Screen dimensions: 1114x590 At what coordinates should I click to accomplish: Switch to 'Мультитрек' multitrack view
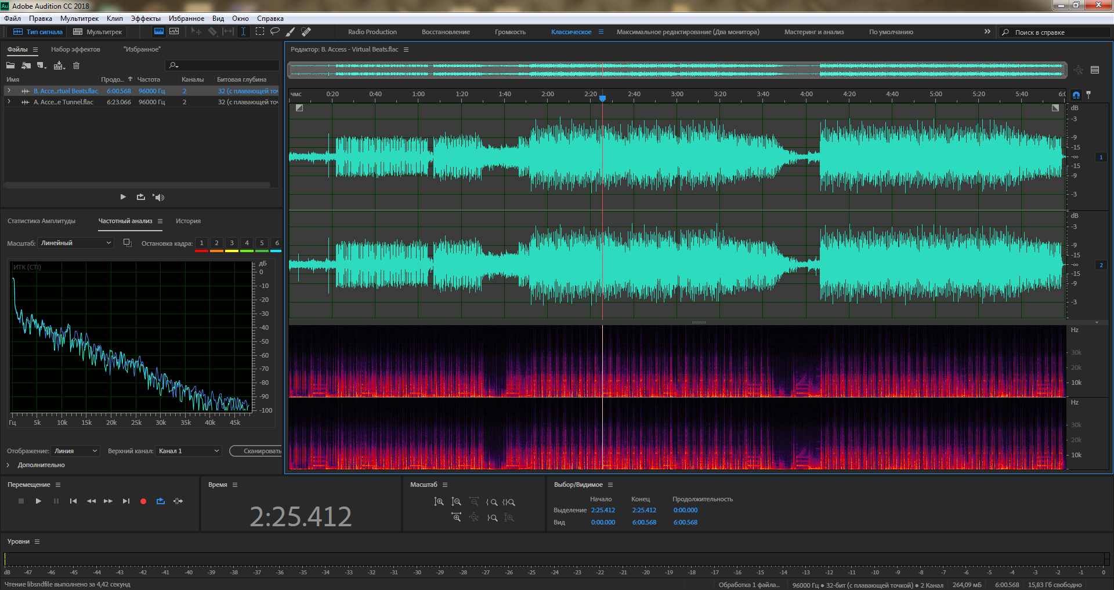click(x=97, y=32)
